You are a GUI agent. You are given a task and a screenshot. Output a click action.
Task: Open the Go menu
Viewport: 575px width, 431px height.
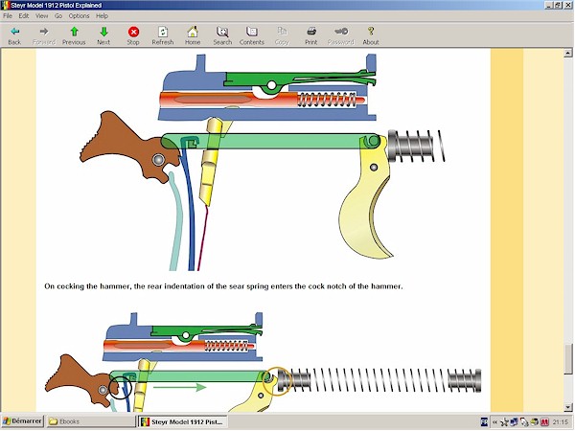pyautogui.click(x=58, y=15)
